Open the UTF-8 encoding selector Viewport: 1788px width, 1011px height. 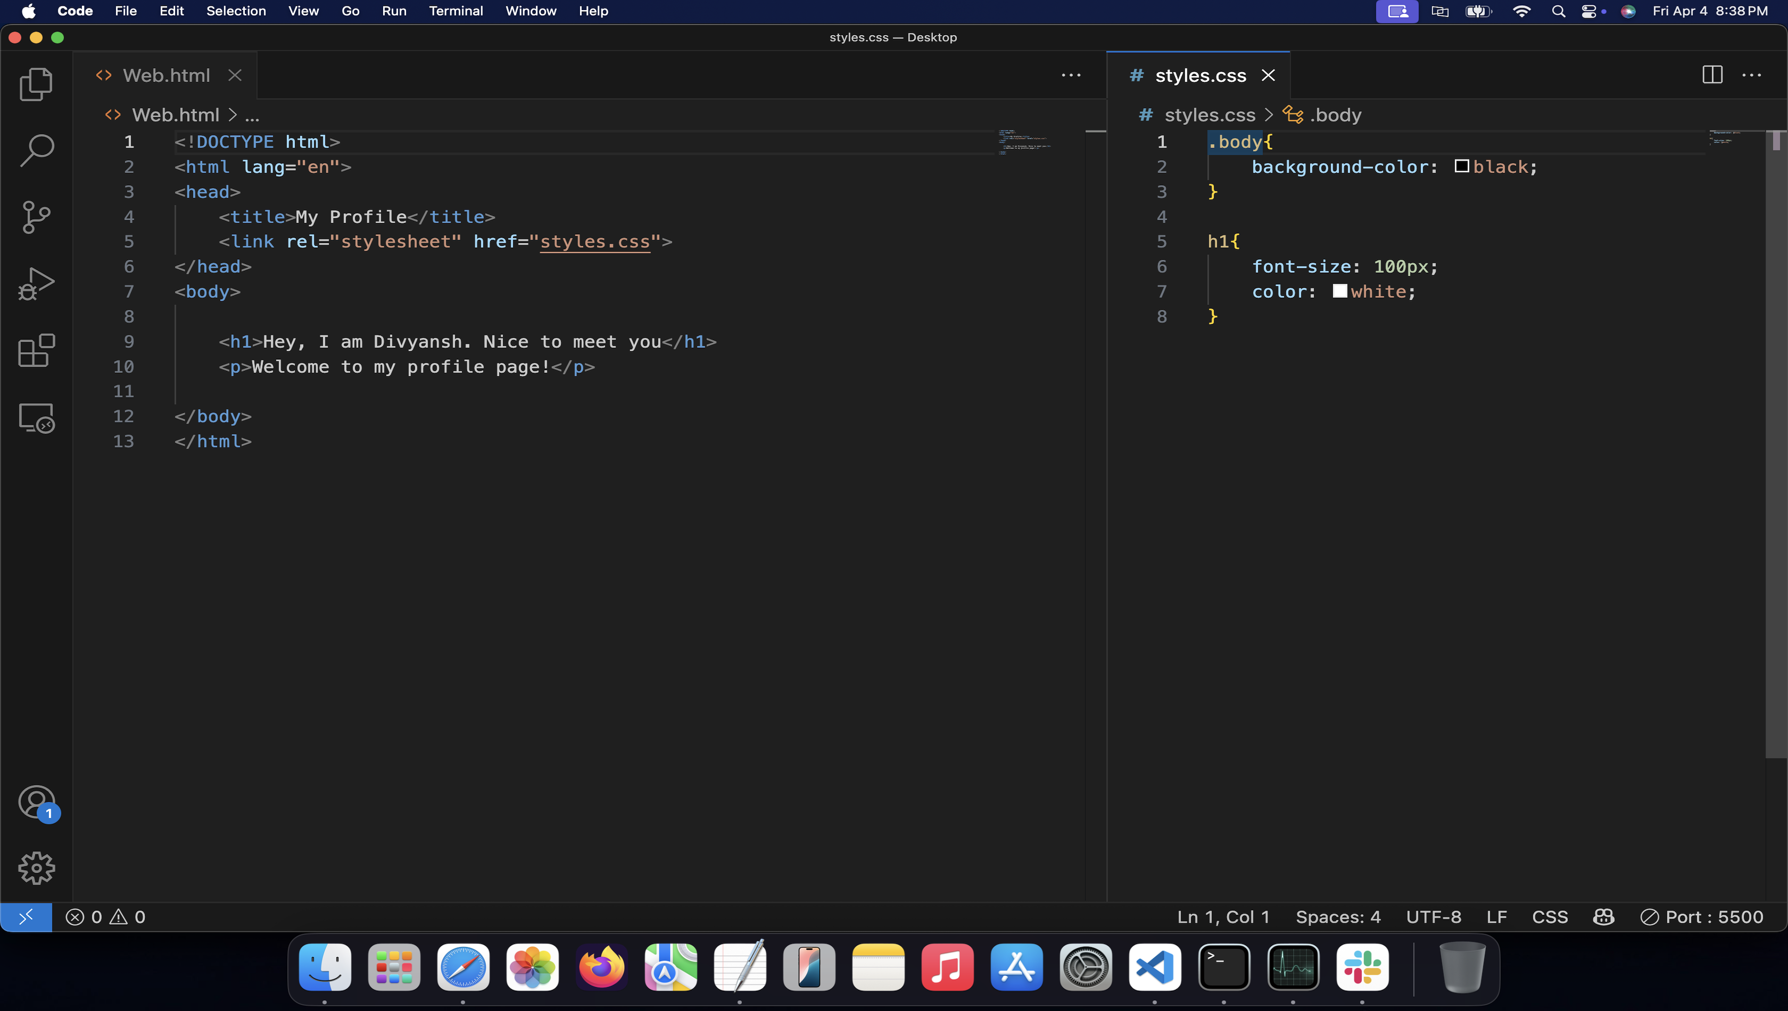(x=1433, y=917)
